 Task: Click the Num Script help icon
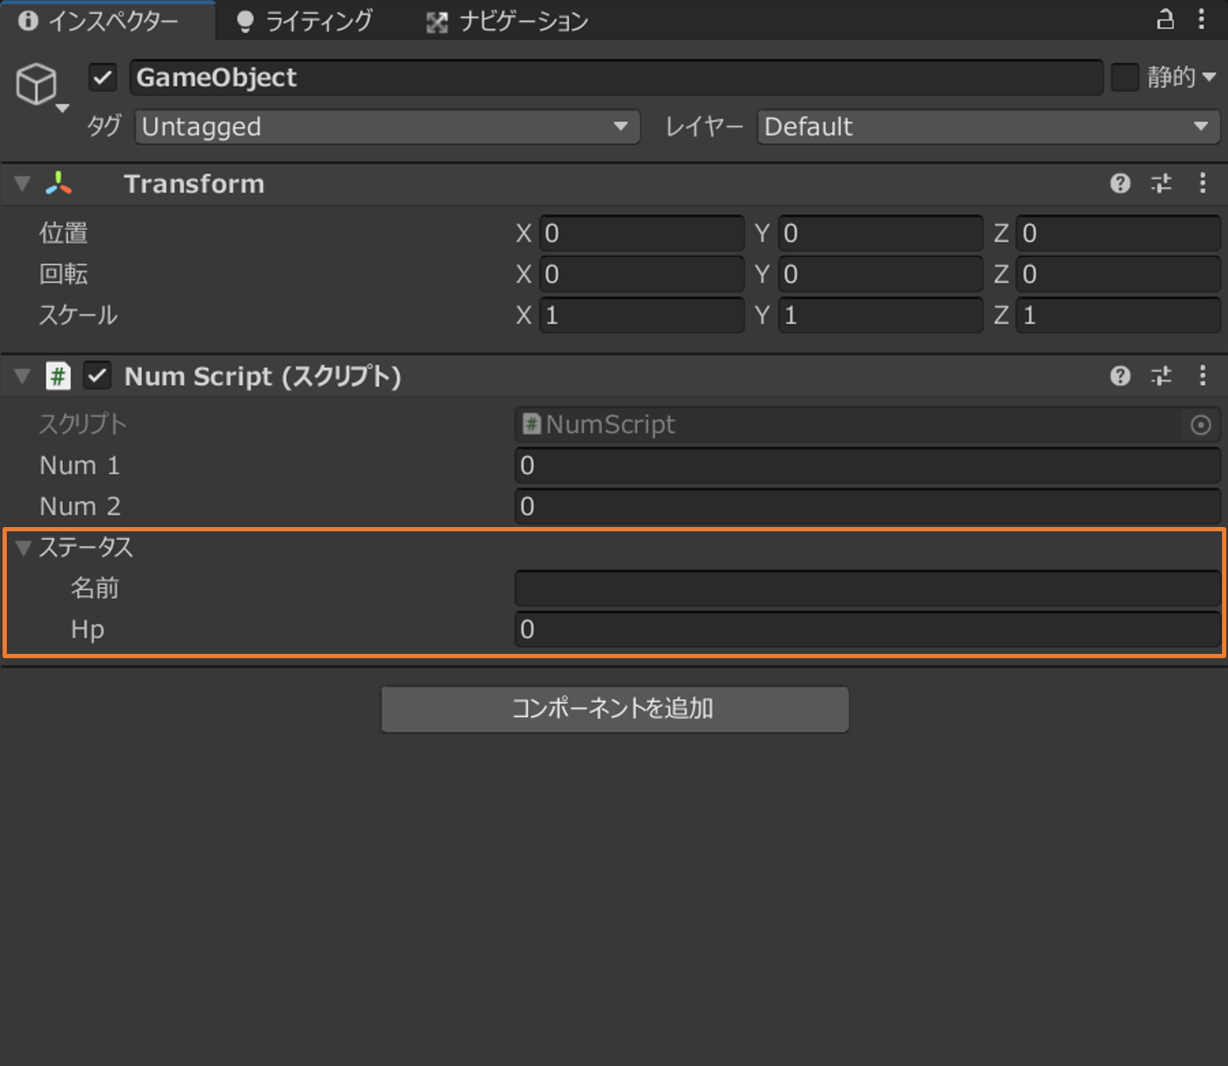(1119, 376)
